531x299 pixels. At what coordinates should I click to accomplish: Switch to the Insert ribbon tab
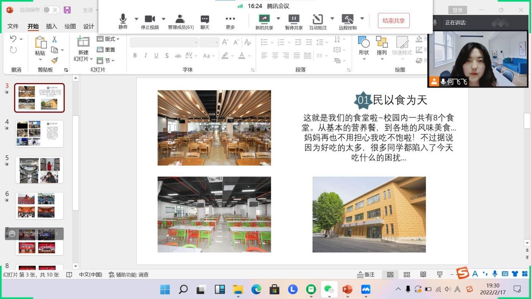pos(51,26)
